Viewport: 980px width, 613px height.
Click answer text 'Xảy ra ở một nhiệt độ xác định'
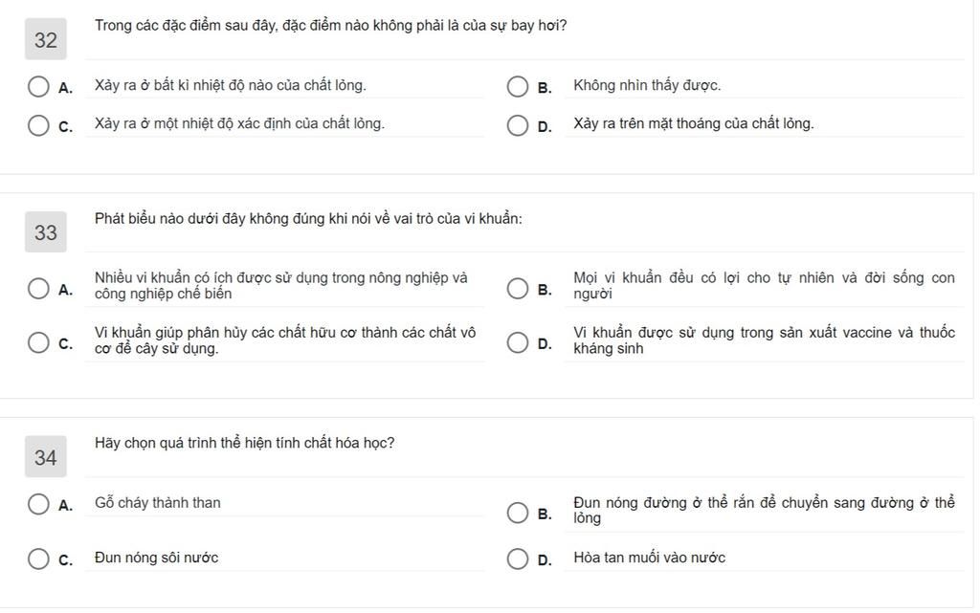click(239, 123)
